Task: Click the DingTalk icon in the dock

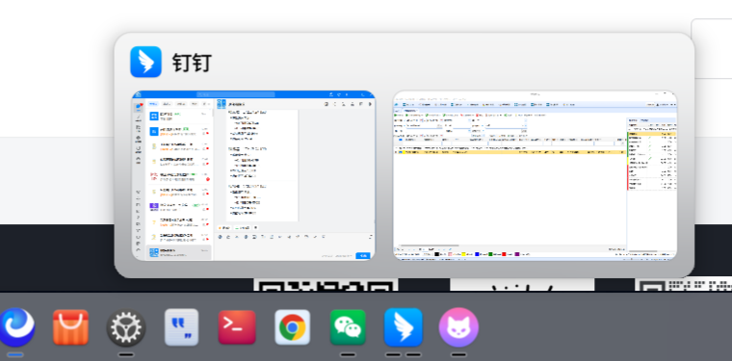Action: [404, 327]
